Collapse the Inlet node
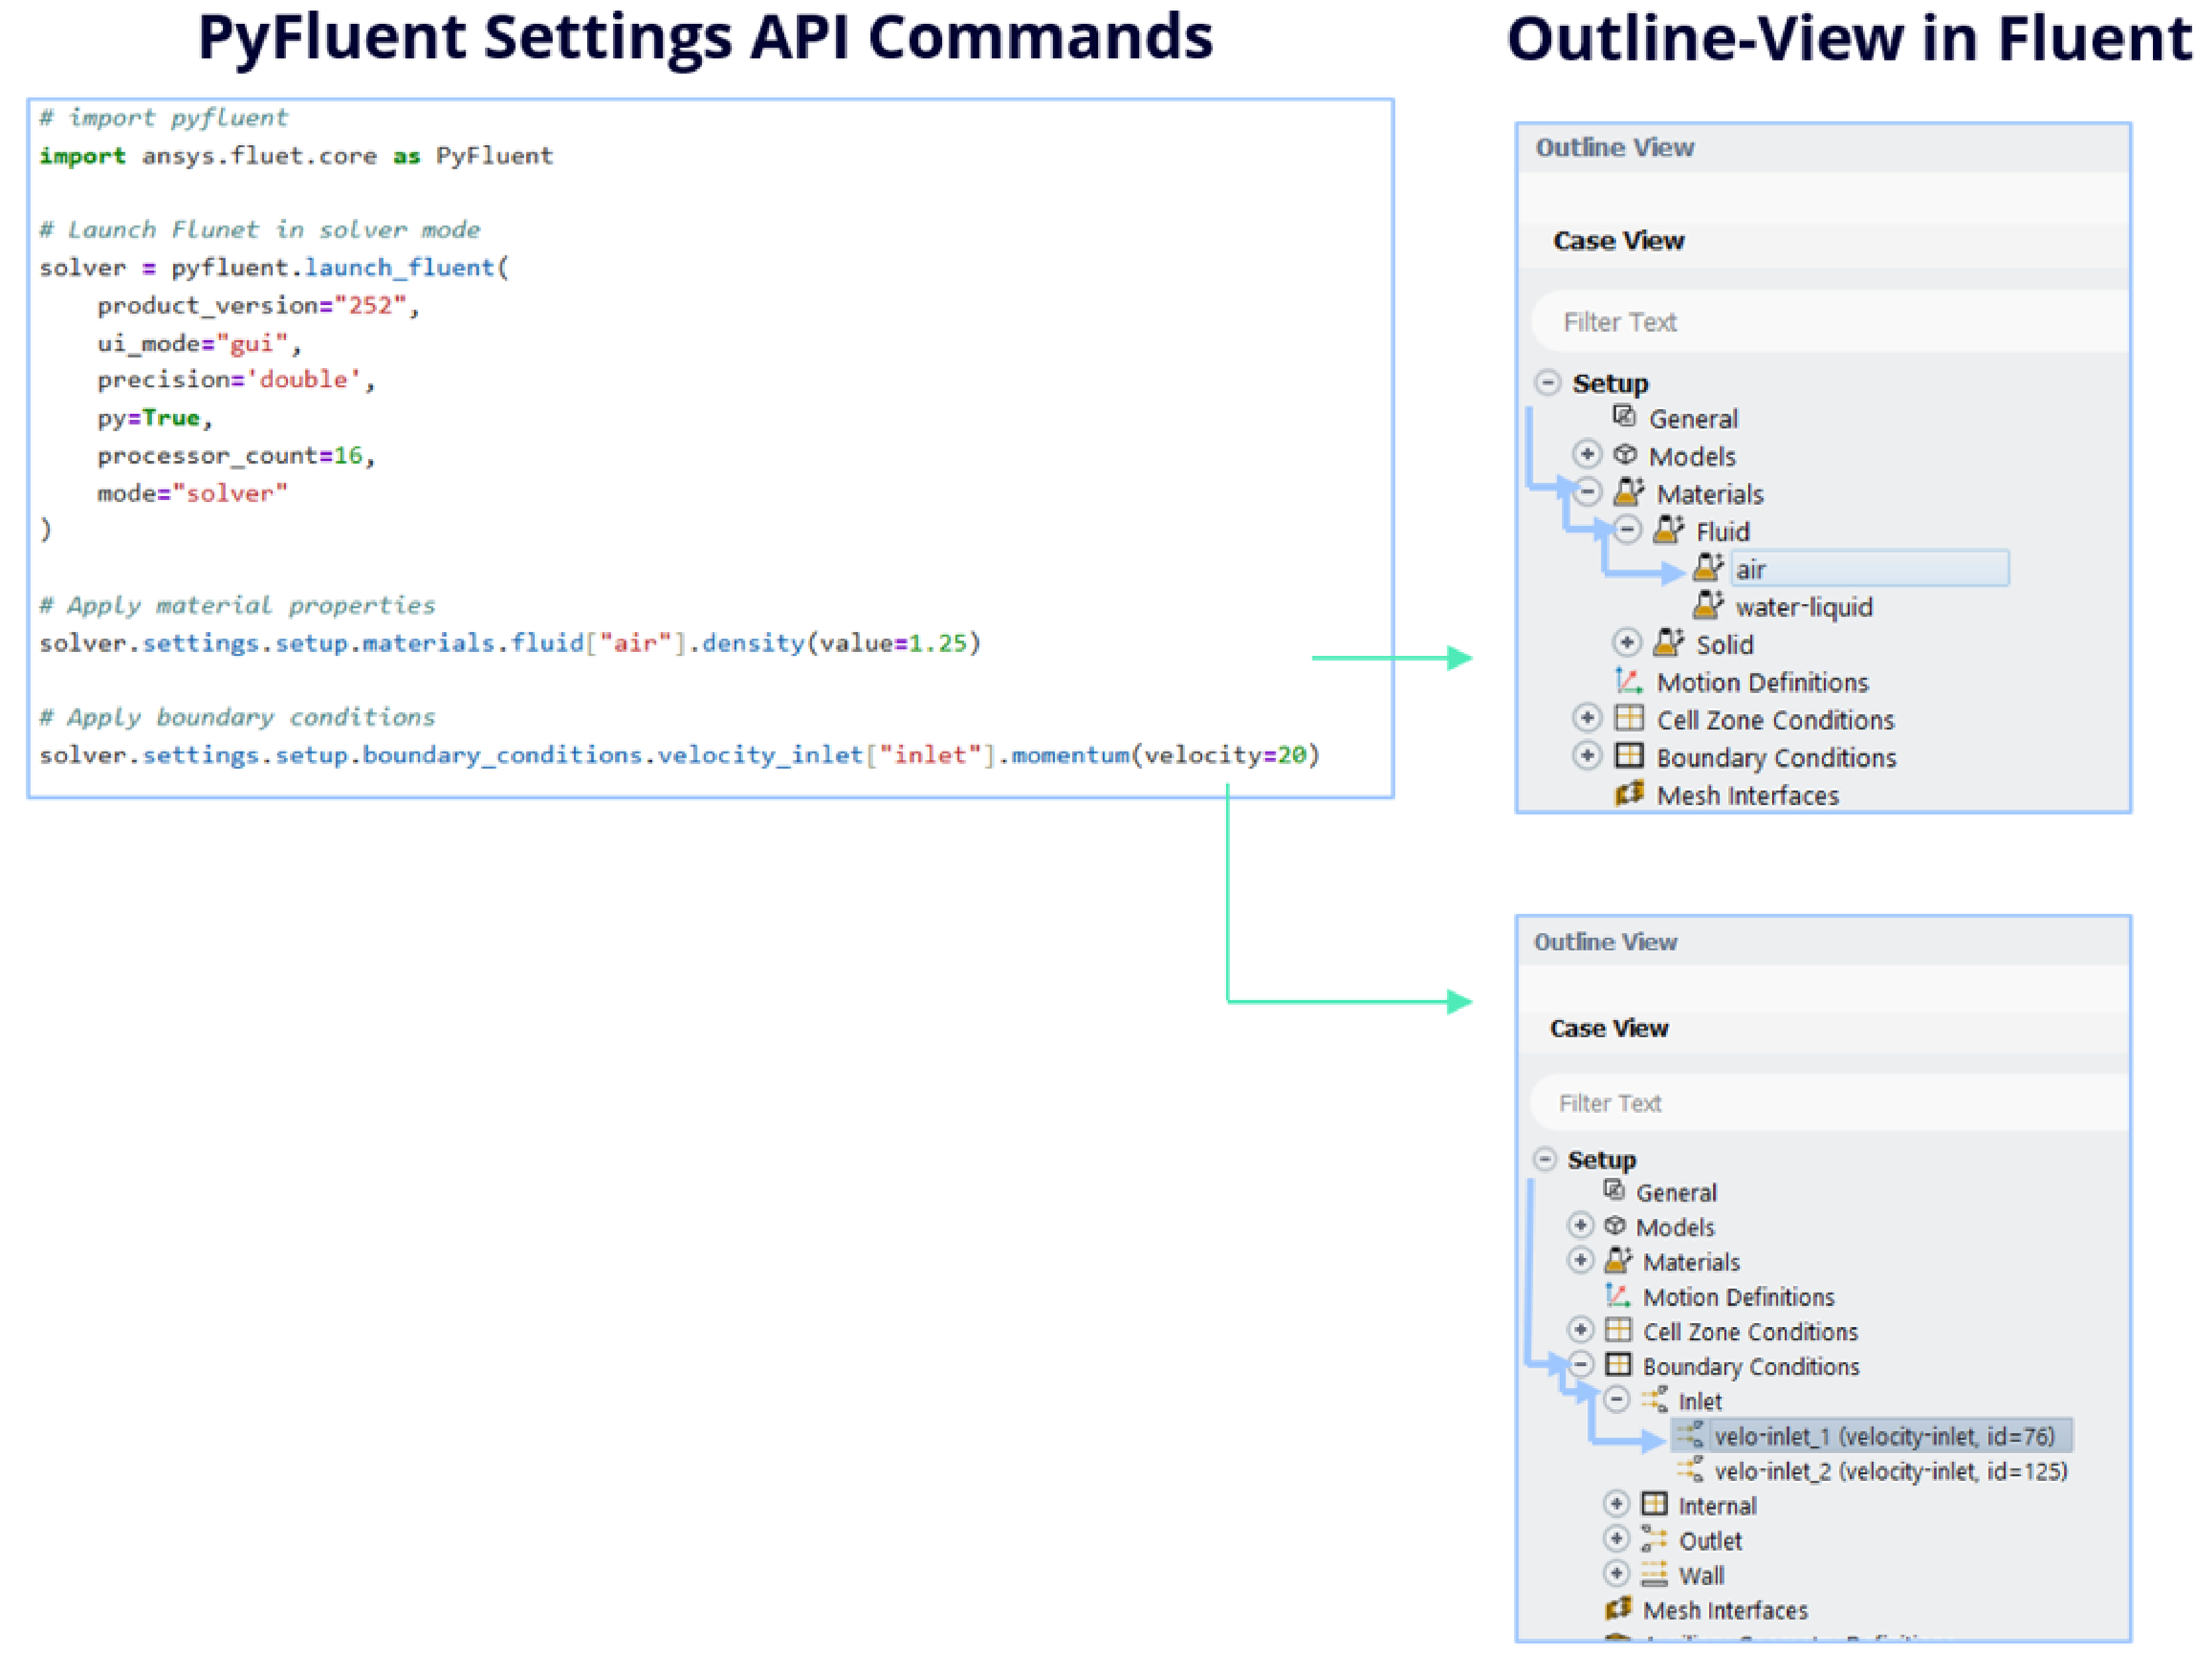This screenshot has width=2212, height=1658. pyautogui.click(x=1616, y=1399)
